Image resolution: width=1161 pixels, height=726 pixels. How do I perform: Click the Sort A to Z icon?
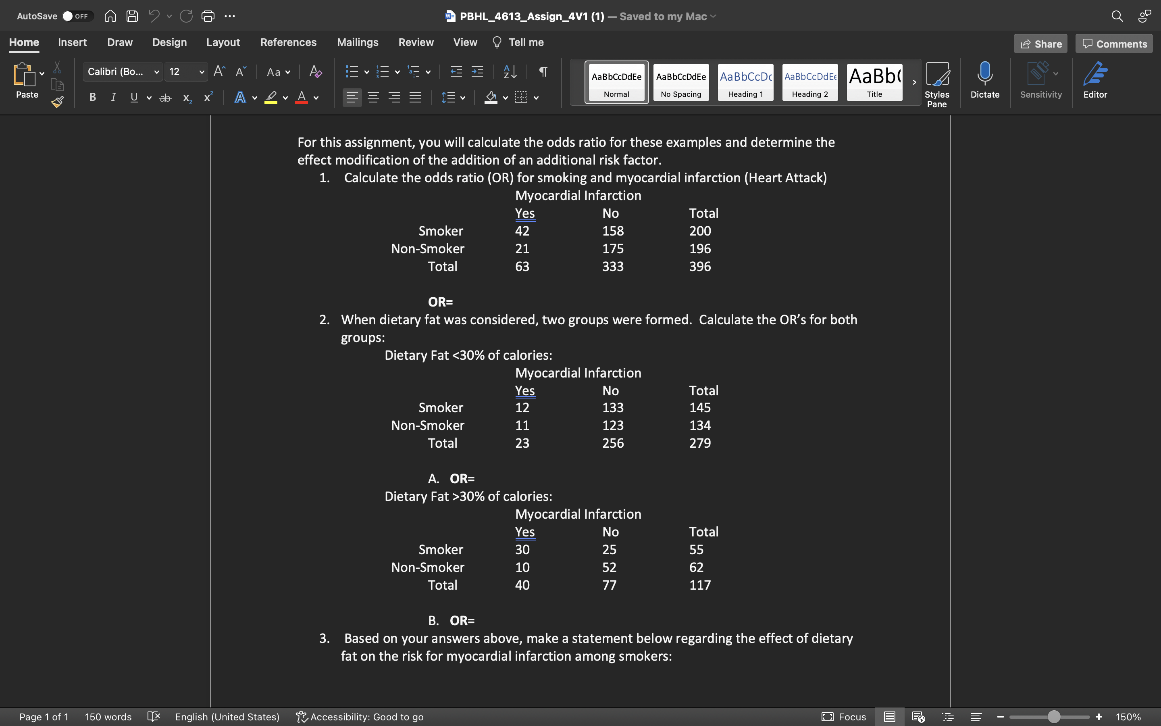pyautogui.click(x=510, y=72)
